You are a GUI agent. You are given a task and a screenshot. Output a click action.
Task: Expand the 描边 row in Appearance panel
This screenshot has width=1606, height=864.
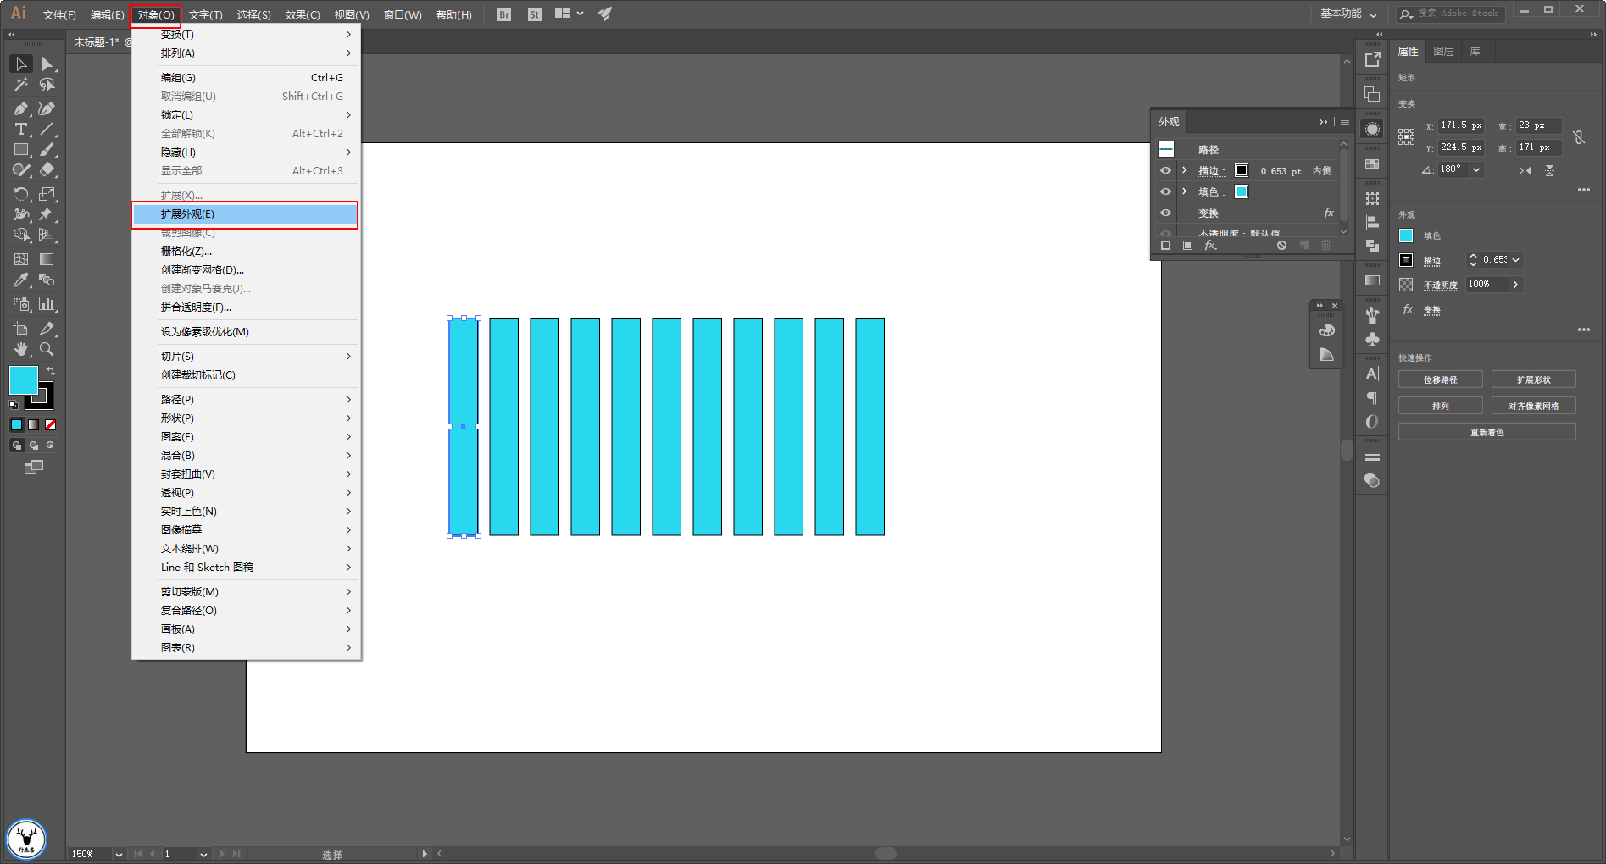pyautogui.click(x=1185, y=170)
